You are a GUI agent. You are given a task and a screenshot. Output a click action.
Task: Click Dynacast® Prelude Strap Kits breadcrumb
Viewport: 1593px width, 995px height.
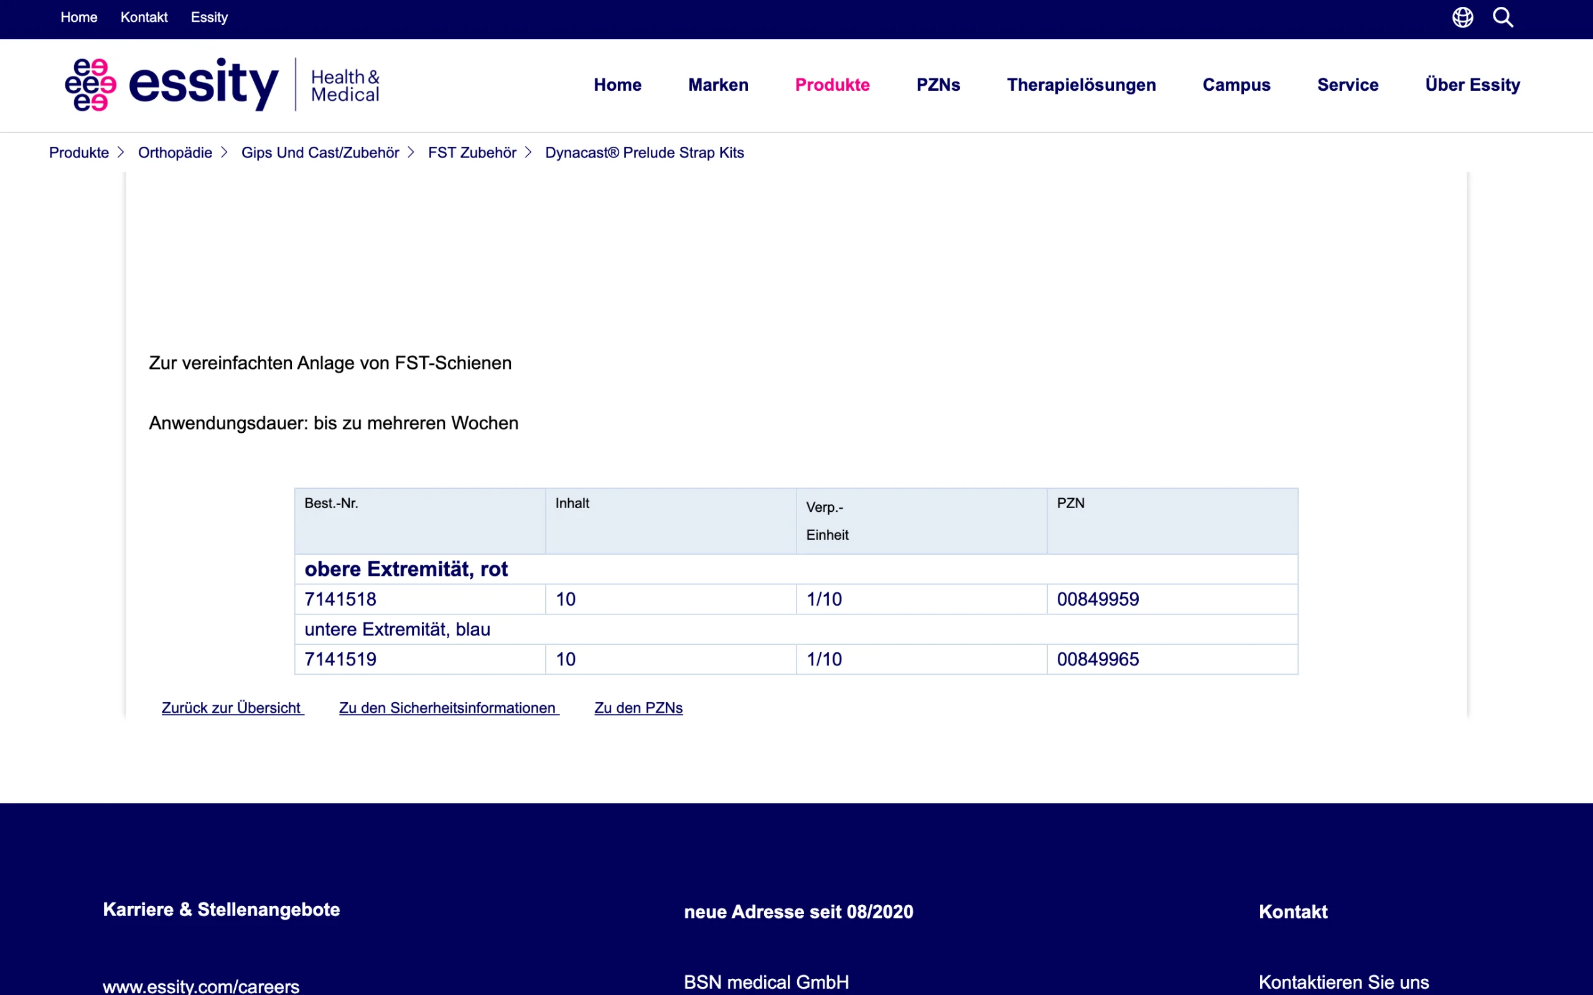pos(645,153)
